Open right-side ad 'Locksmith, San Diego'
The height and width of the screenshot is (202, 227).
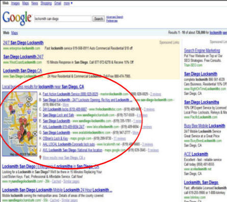(x=201, y=183)
